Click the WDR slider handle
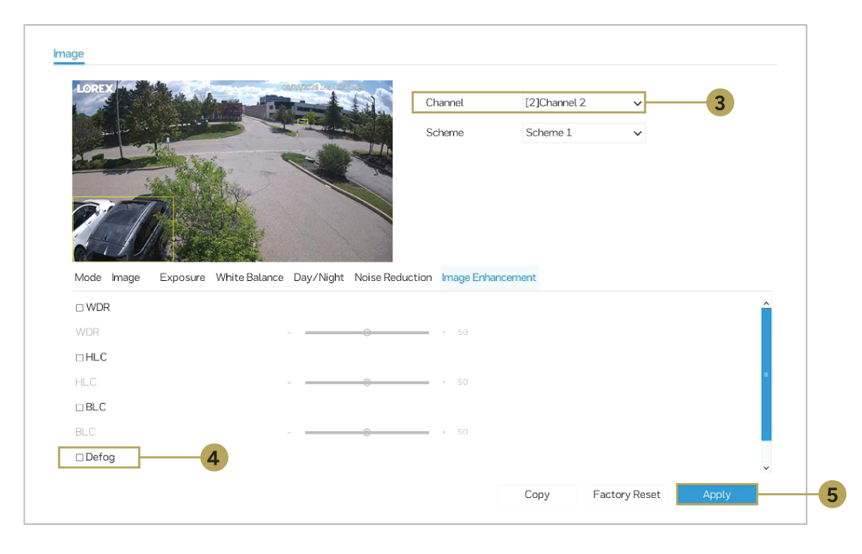 coord(367,332)
